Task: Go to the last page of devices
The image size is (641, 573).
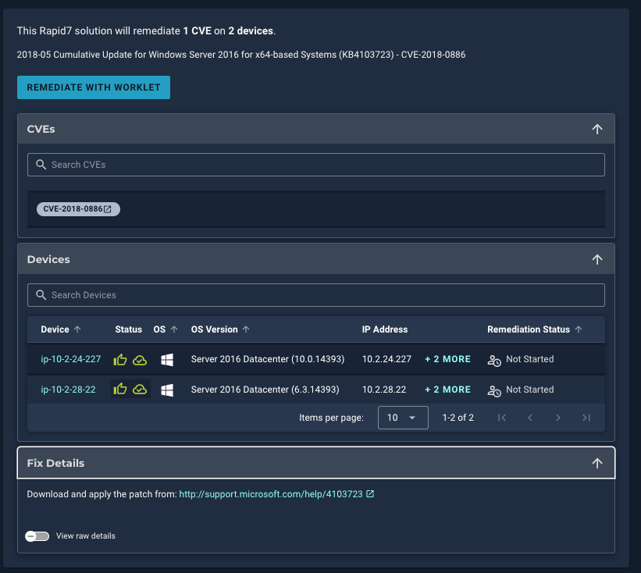Action: point(586,418)
